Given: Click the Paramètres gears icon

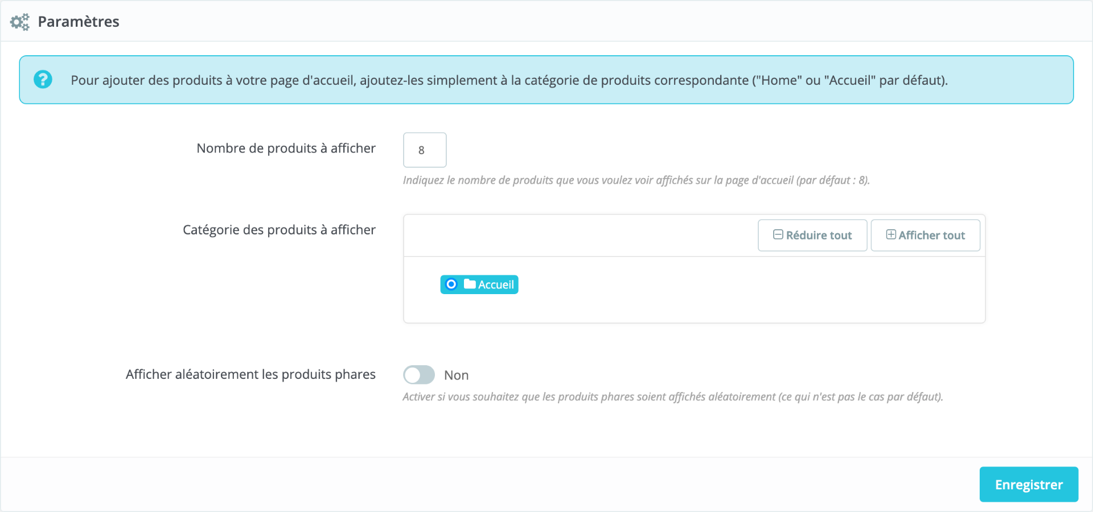Looking at the screenshot, I should point(20,22).
